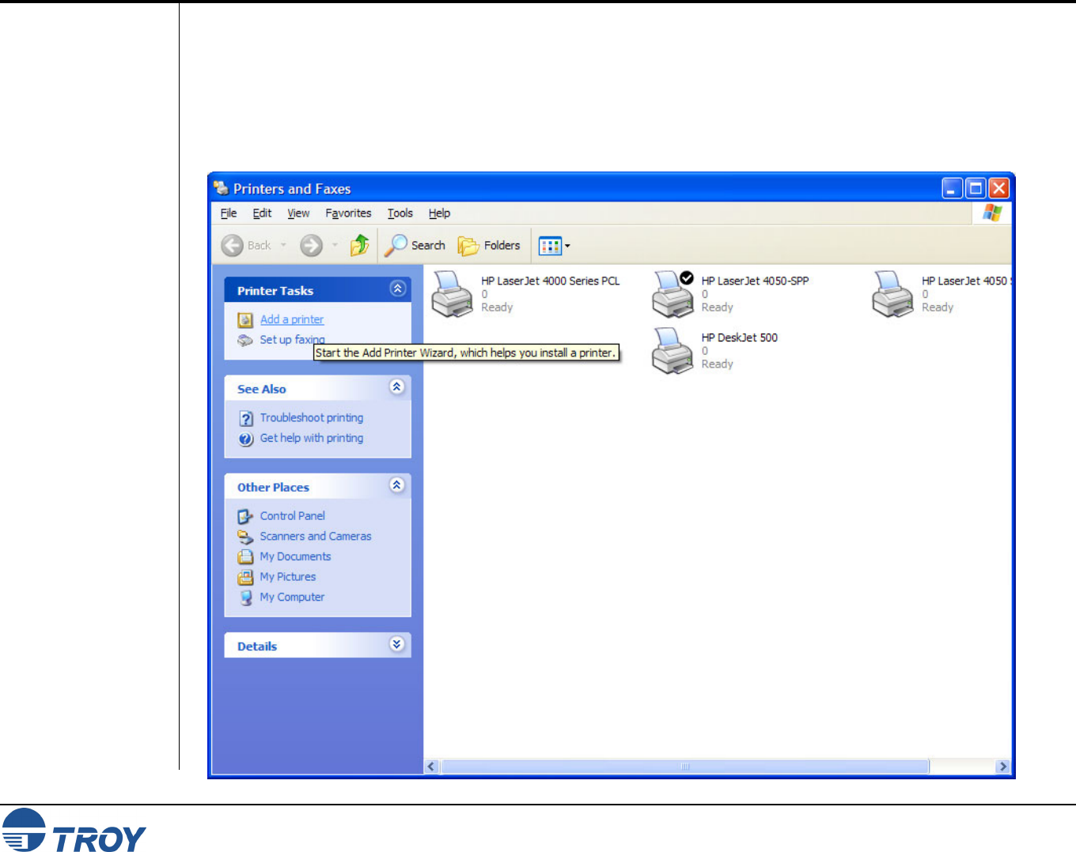Open My Computer link
The width and height of the screenshot is (1076, 852).
293,597
